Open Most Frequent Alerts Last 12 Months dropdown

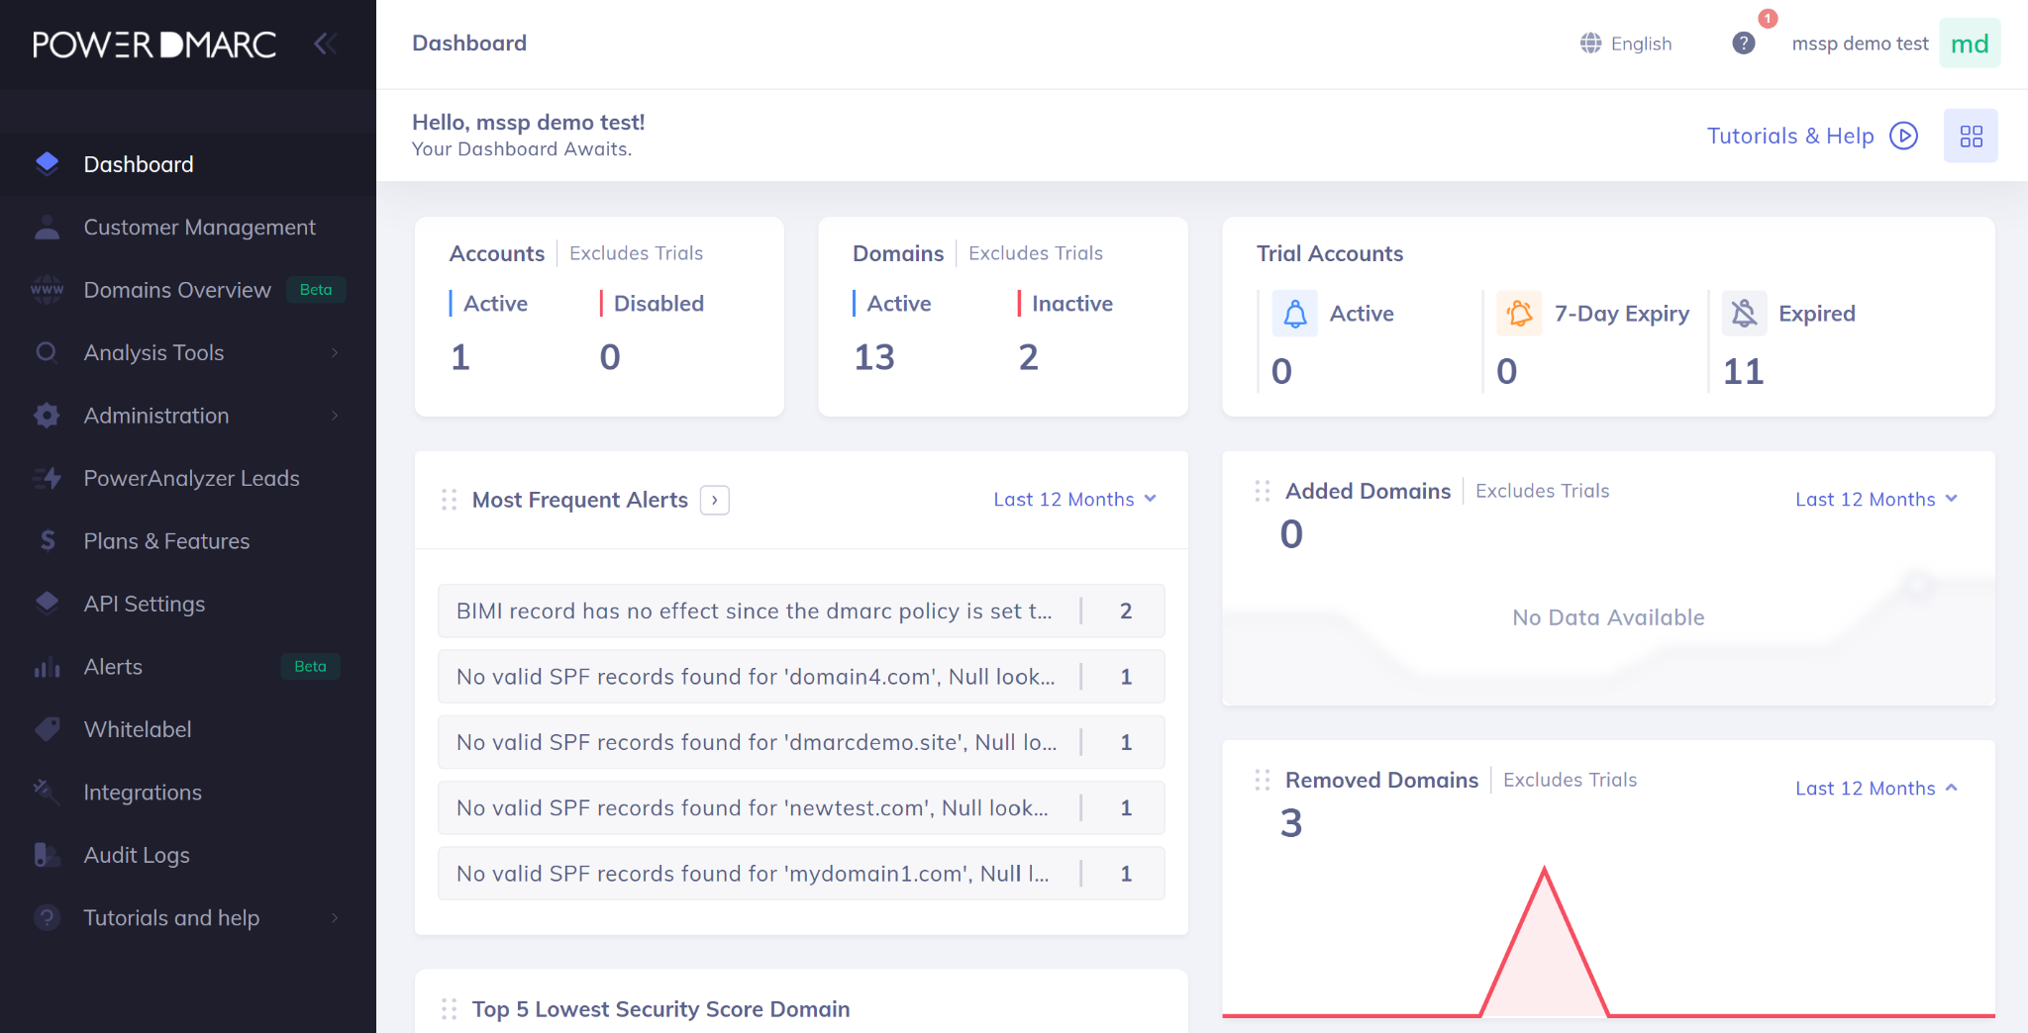tap(1075, 500)
